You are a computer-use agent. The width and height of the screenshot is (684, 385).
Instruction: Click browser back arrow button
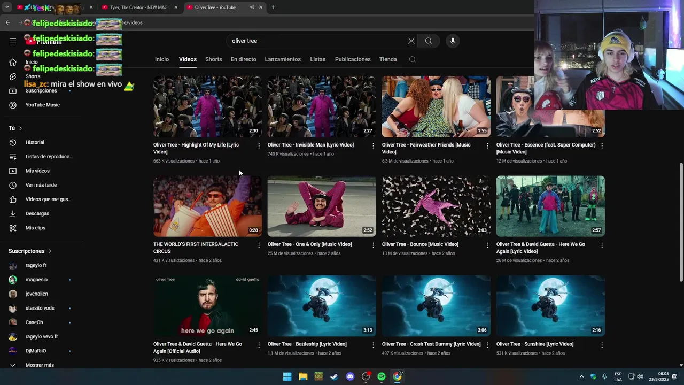click(7, 22)
